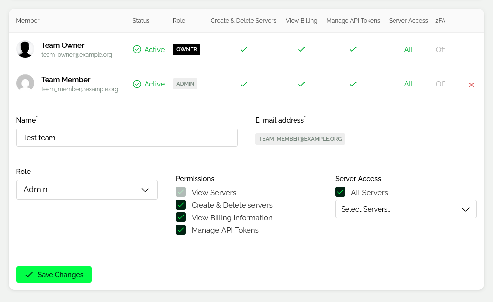Click Team Member's Create & Delete Servers checkmark
The height and width of the screenshot is (302, 493).
pyautogui.click(x=244, y=84)
